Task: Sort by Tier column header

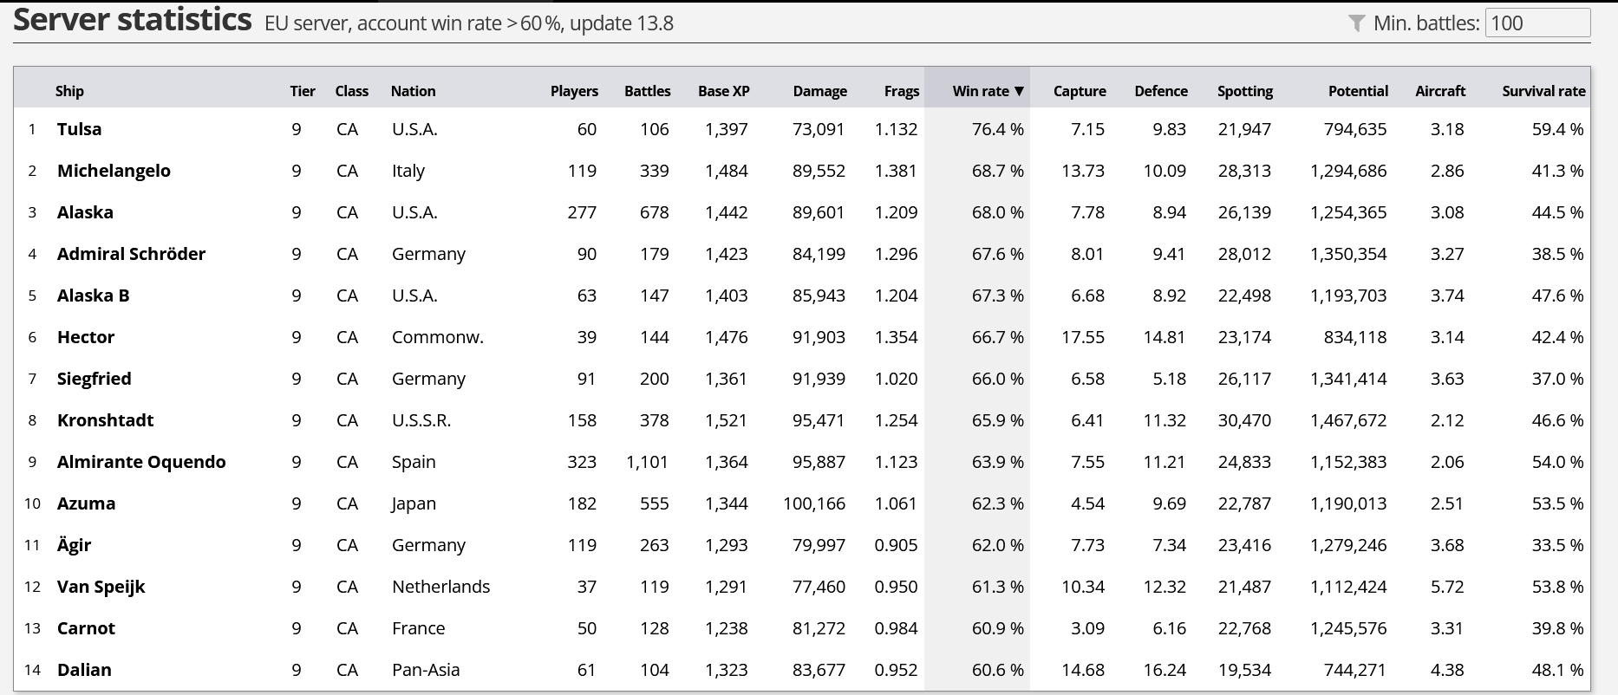Action: (x=303, y=91)
